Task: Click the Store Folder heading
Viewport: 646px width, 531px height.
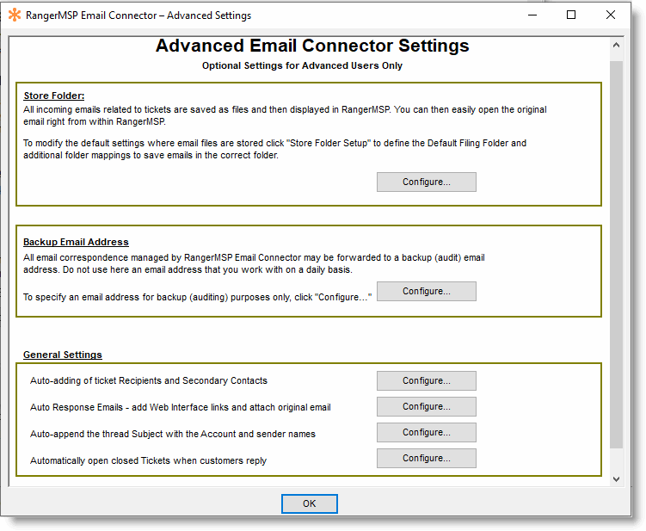Action: pyautogui.click(x=54, y=96)
